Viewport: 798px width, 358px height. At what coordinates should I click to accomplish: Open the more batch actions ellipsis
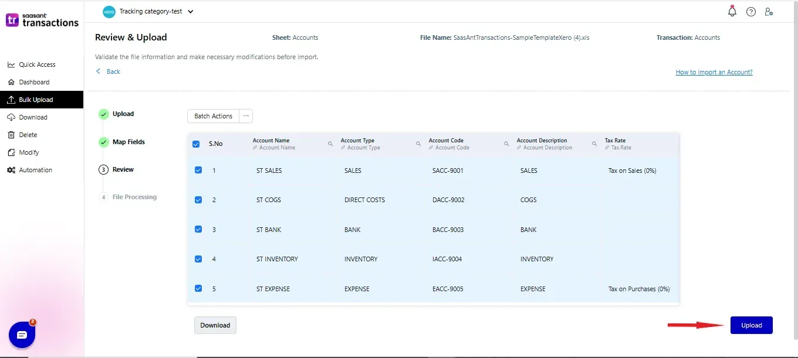pos(246,116)
